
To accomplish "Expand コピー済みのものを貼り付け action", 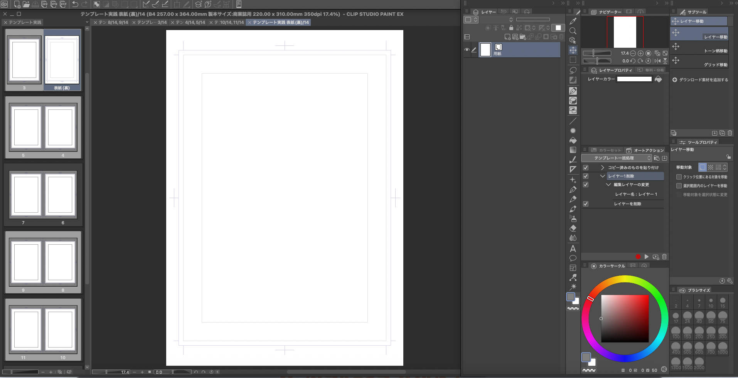I will coord(602,168).
